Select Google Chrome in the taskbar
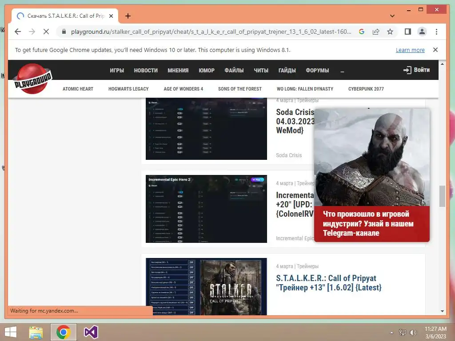The image size is (455, 341). [x=63, y=332]
